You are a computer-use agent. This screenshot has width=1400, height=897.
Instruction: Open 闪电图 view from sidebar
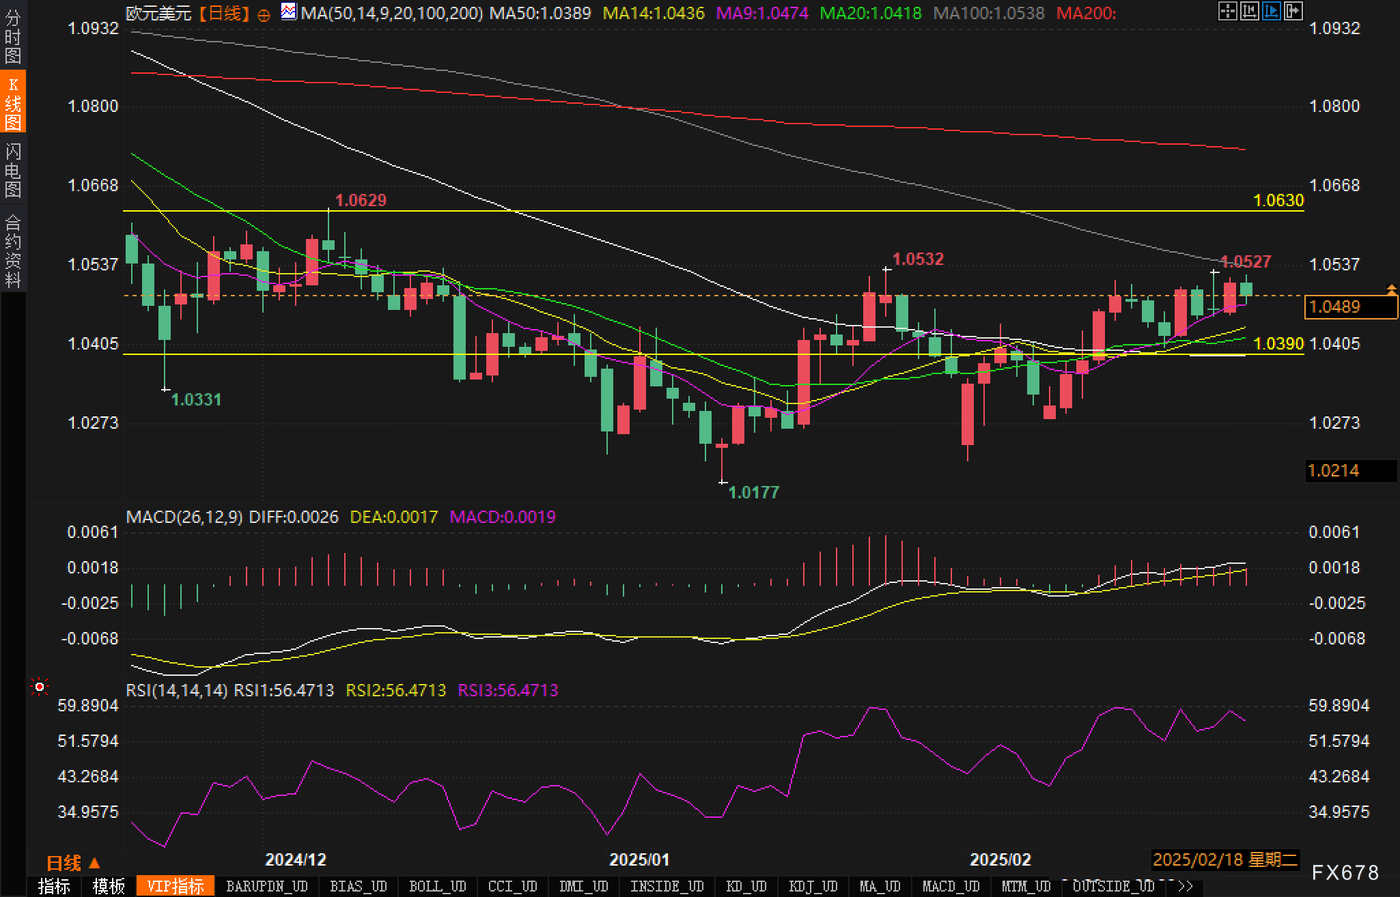tap(13, 170)
